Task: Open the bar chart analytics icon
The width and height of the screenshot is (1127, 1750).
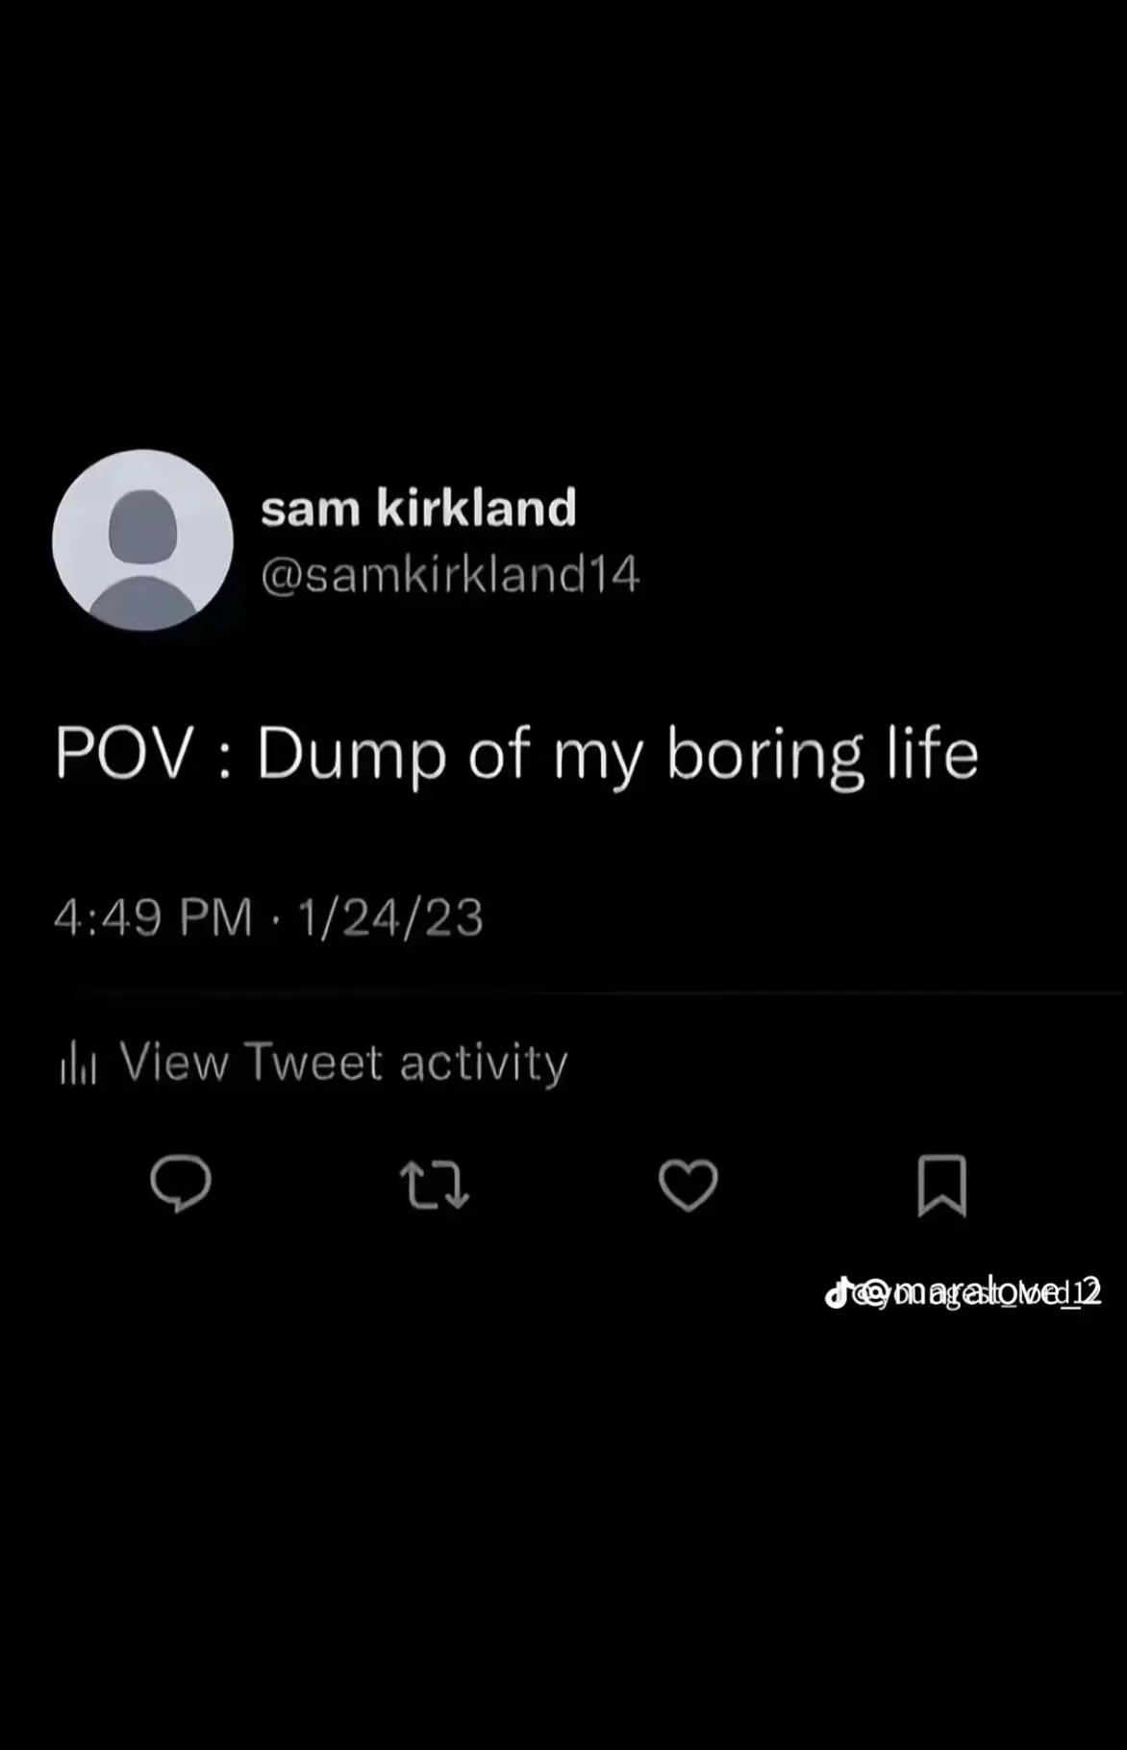Action: [x=78, y=1064]
